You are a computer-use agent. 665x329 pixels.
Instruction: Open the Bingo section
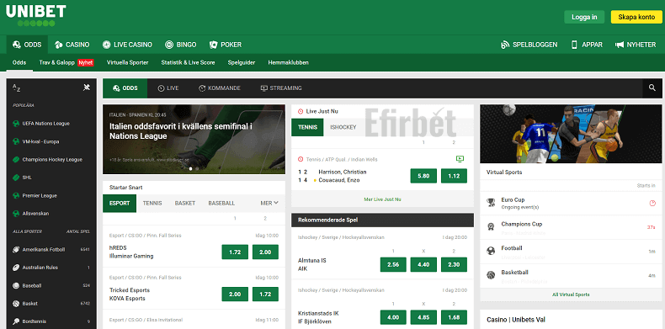[x=180, y=45]
